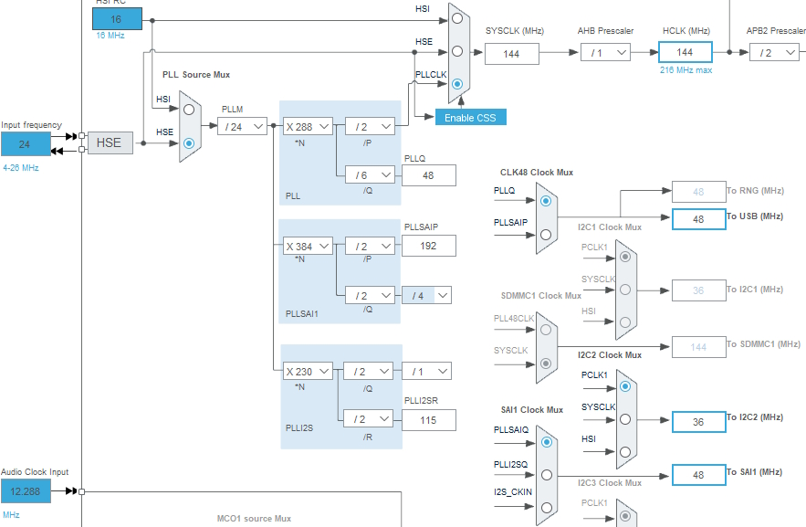This screenshot has width=806, height=527.
Task: Pick PCLK1 in the I2C2 Clock Mux
Action: coord(625,386)
